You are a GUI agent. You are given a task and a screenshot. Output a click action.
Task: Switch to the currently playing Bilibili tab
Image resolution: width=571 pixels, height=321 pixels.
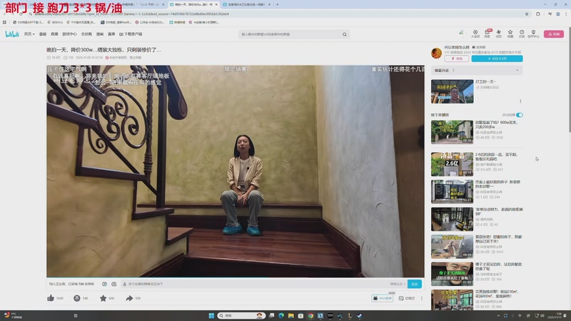tap(193, 4)
